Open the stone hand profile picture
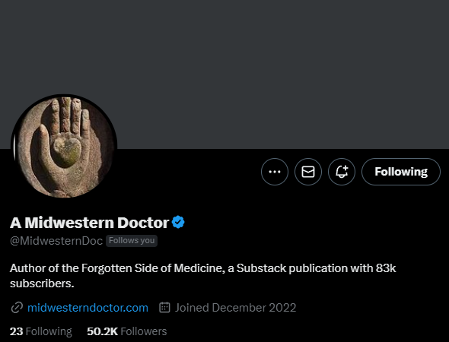 coord(64,147)
